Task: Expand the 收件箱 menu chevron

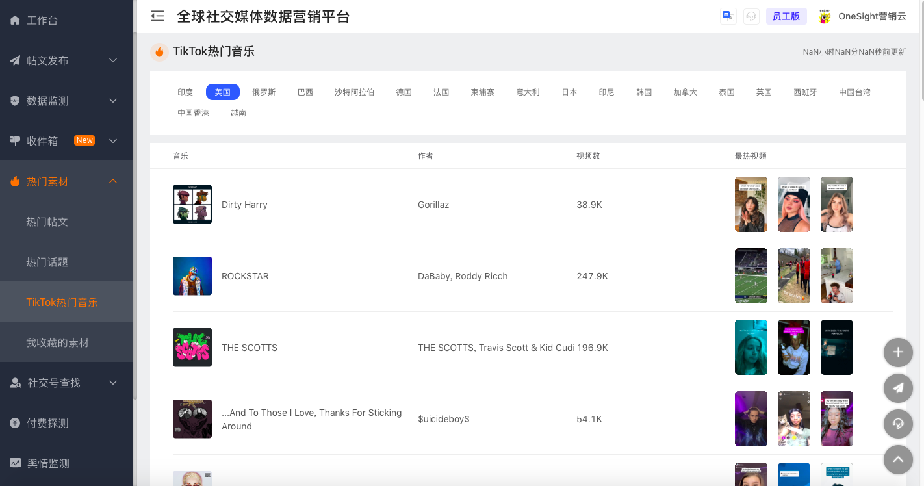Action: (113, 141)
